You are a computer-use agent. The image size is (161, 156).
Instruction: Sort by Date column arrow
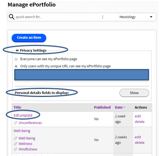(124, 107)
